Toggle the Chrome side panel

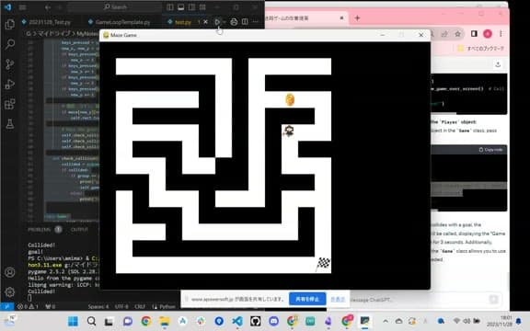coord(474,34)
